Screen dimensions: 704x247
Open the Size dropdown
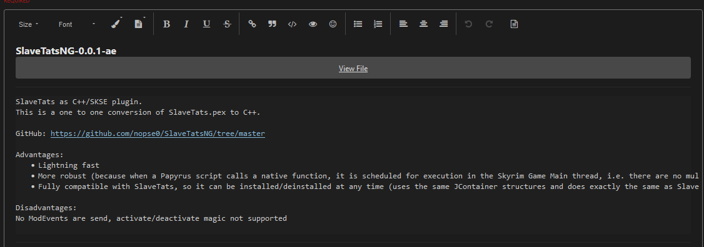point(28,25)
